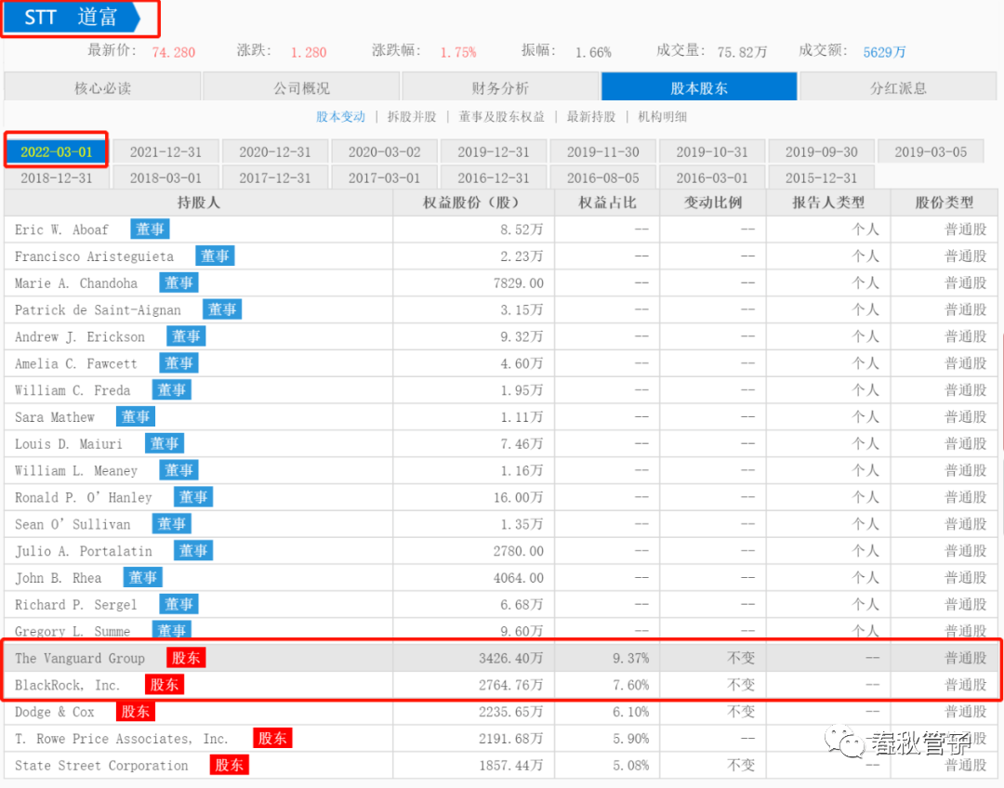Switch to 公司概况 tab
The width and height of the screenshot is (1004, 788).
pyautogui.click(x=301, y=87)
